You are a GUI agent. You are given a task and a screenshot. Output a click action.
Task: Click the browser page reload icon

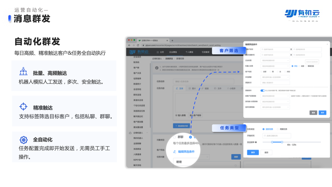click(x=138, y=45)
